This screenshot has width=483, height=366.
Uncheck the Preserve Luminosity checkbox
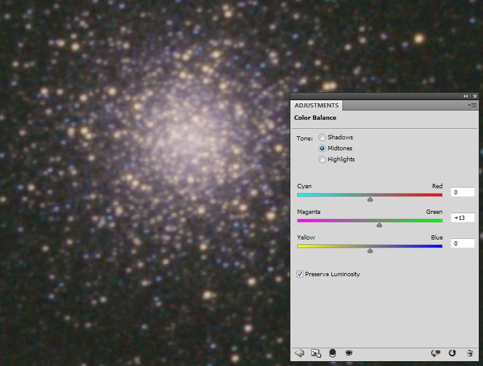point(300,274)
